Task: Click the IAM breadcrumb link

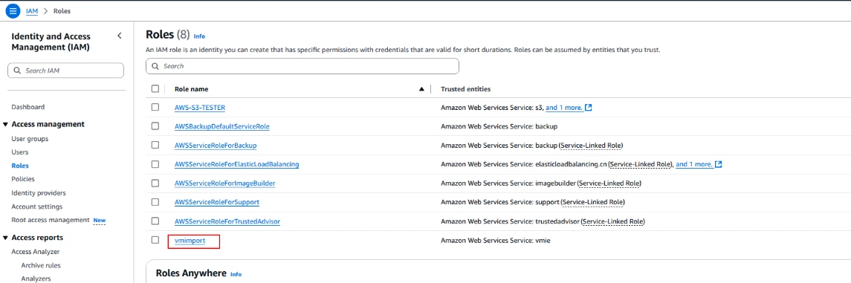Action: 32,11
